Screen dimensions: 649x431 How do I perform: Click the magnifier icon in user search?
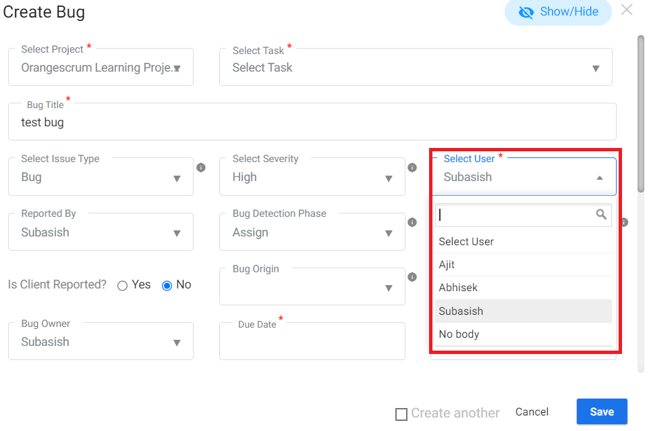(601, 214)
